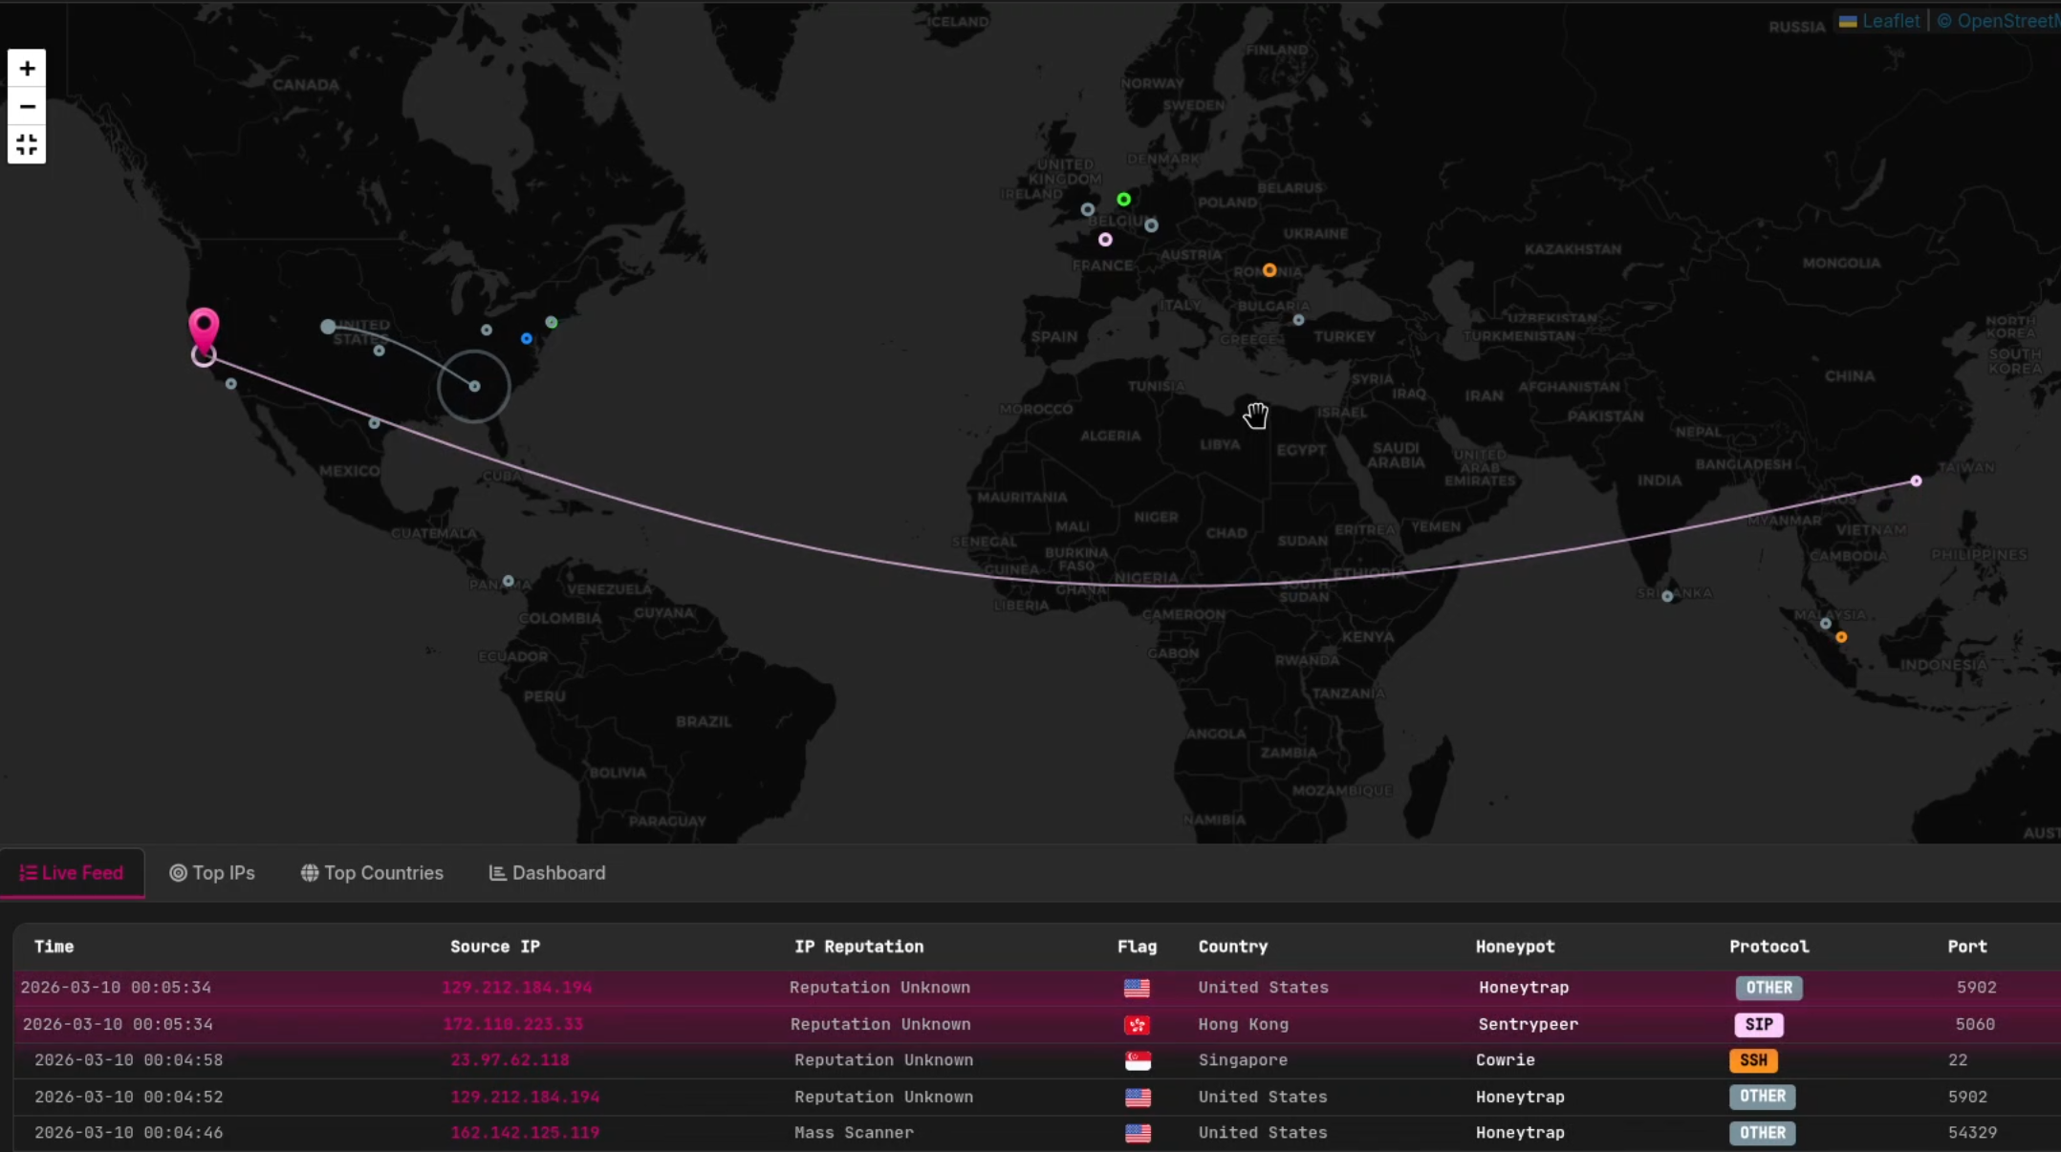
Task: Click the blue dot on US east coast
Action: pyautogui.click(x=527, y=338)
